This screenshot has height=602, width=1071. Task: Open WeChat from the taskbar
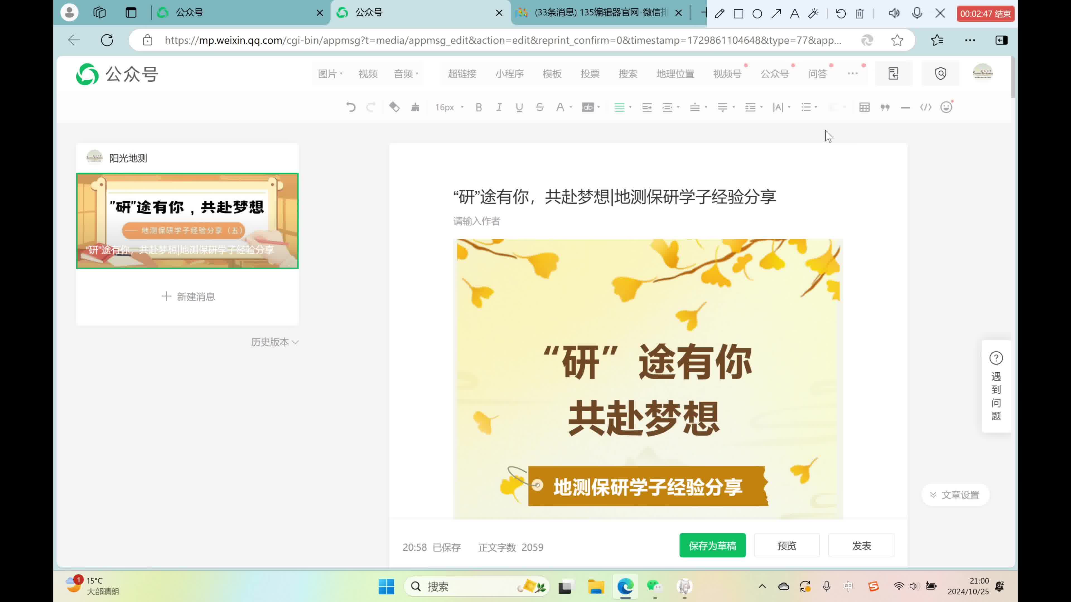(654, 586)
